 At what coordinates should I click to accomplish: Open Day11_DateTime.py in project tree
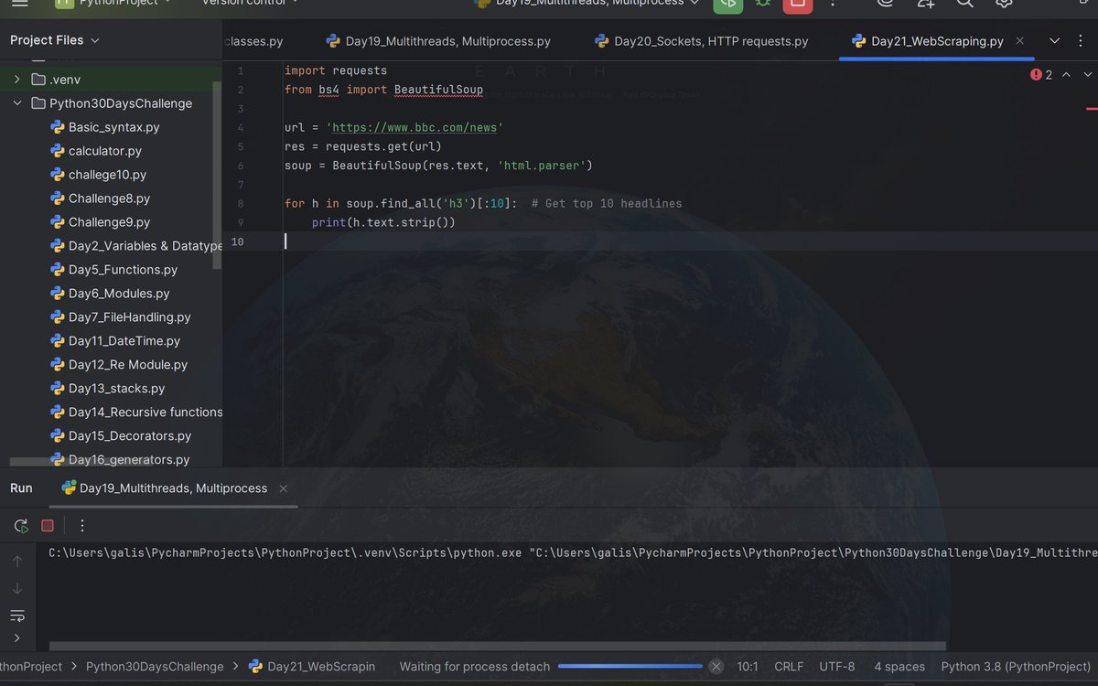(124, 341)
